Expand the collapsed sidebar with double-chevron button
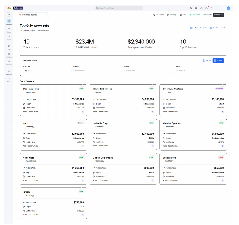 pos(9,14)
